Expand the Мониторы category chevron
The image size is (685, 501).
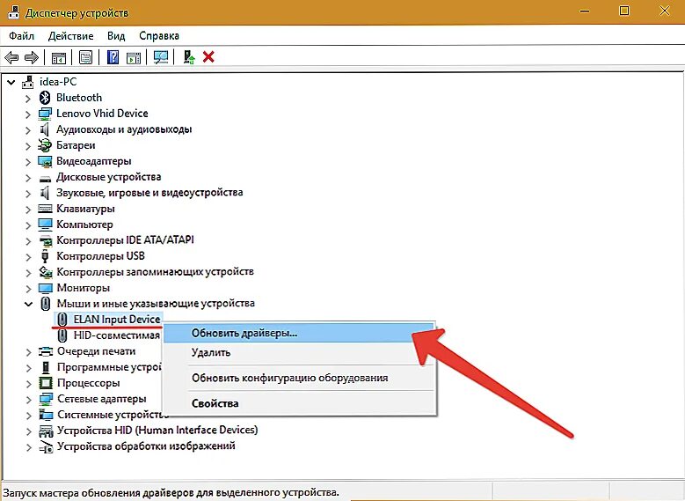click(x=28, y=288)
